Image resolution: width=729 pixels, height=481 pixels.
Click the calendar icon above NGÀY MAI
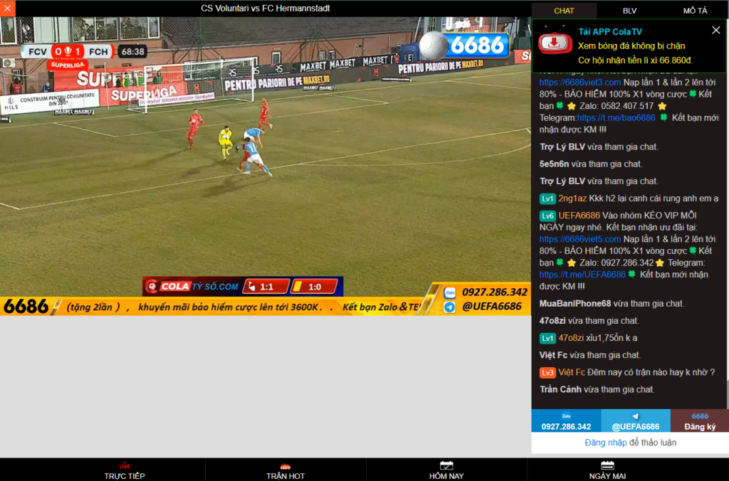click(x=607, y=465)
